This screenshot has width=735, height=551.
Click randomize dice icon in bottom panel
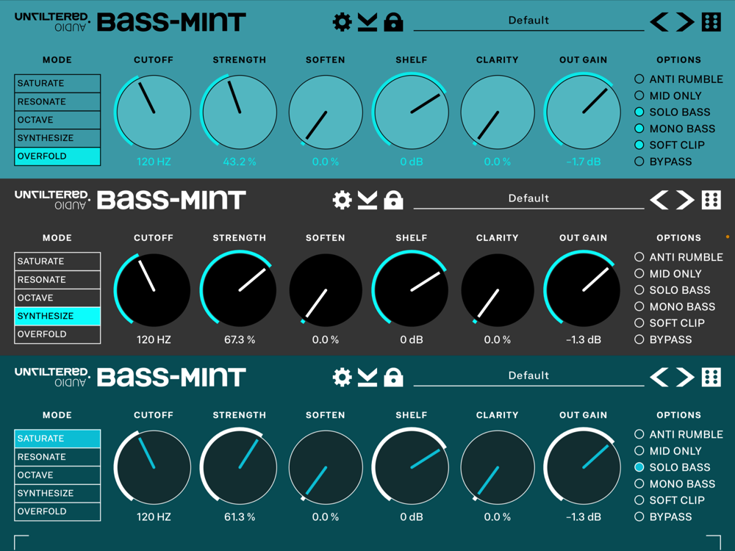(711, 377)
